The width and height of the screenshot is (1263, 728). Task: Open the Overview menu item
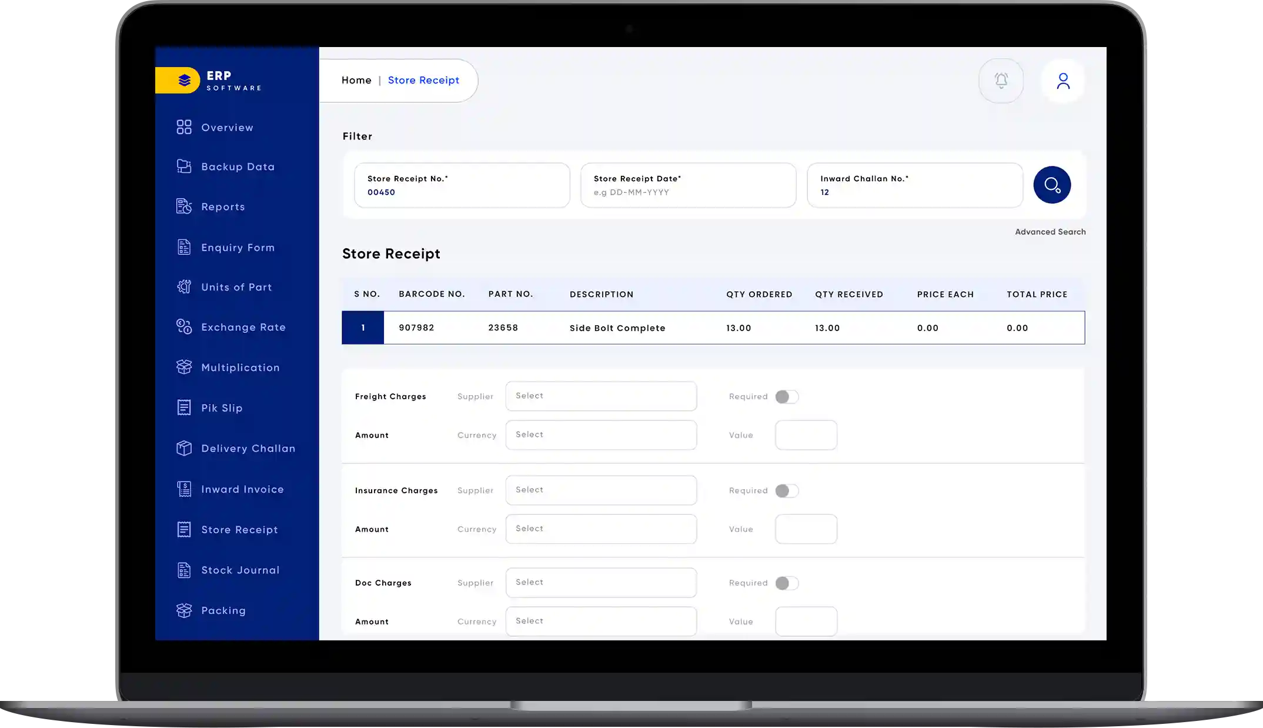227,128
